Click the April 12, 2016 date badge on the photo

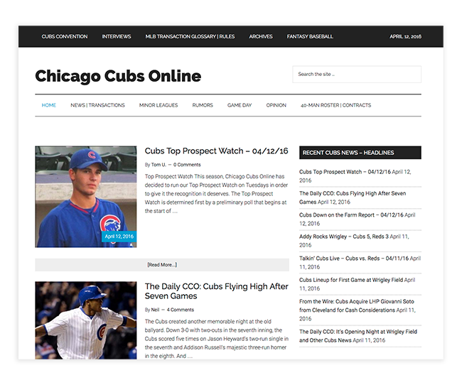click(119, 237)
